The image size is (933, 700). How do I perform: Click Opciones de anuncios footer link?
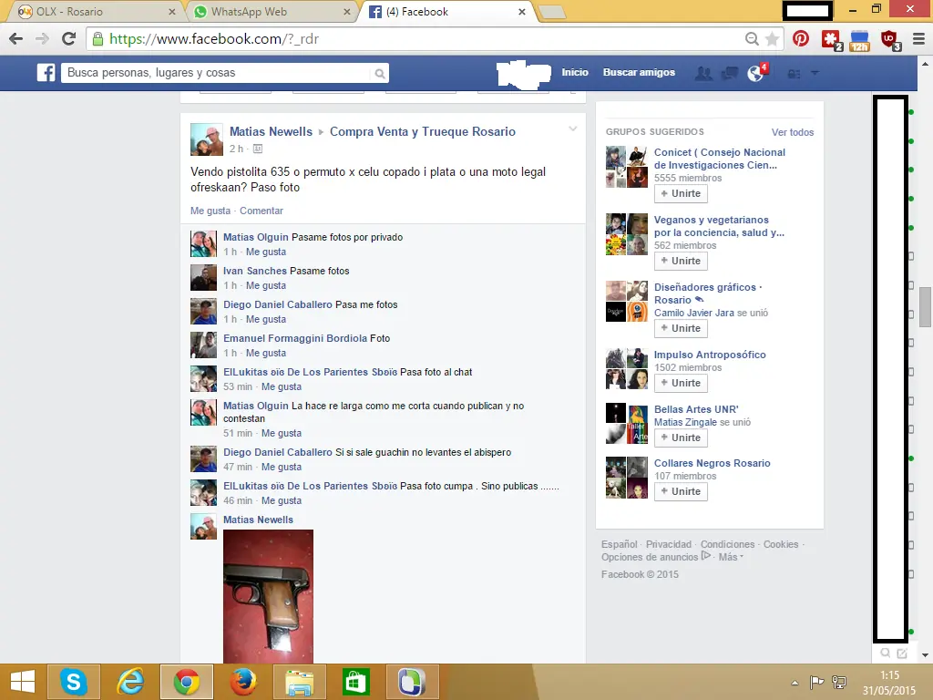tap(650, 557)
